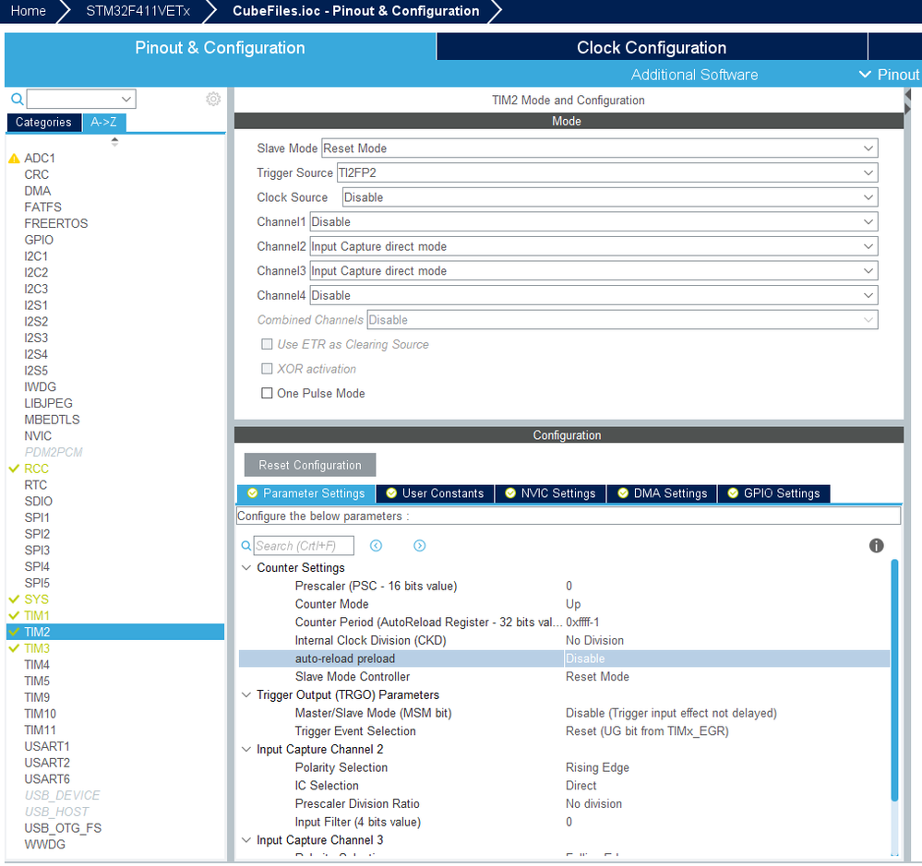Click the green checkmark beside RCC
The height and width of the screenshot is (866, 922).
(14, 469)
